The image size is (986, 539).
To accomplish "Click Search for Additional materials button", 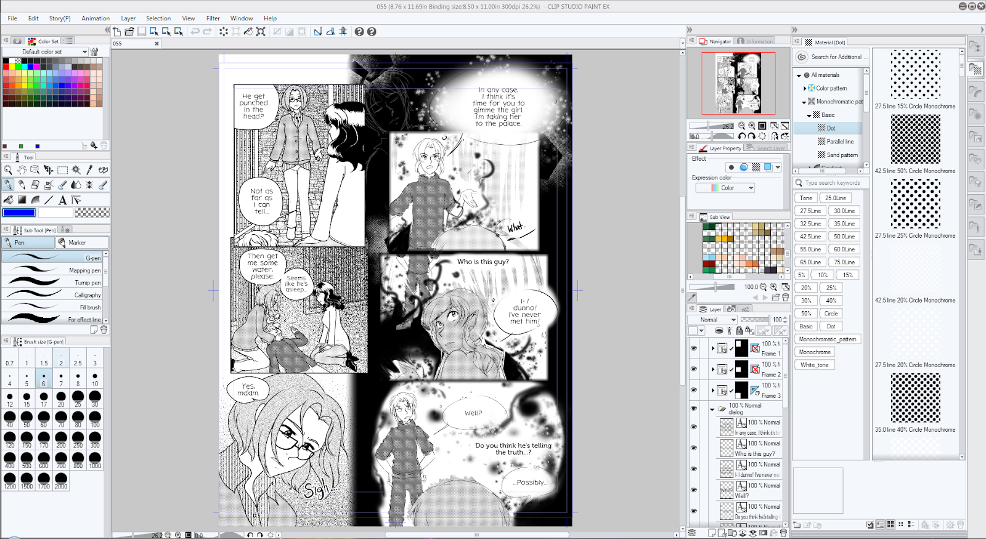I will pyautogui.click(x=831, y=57).
